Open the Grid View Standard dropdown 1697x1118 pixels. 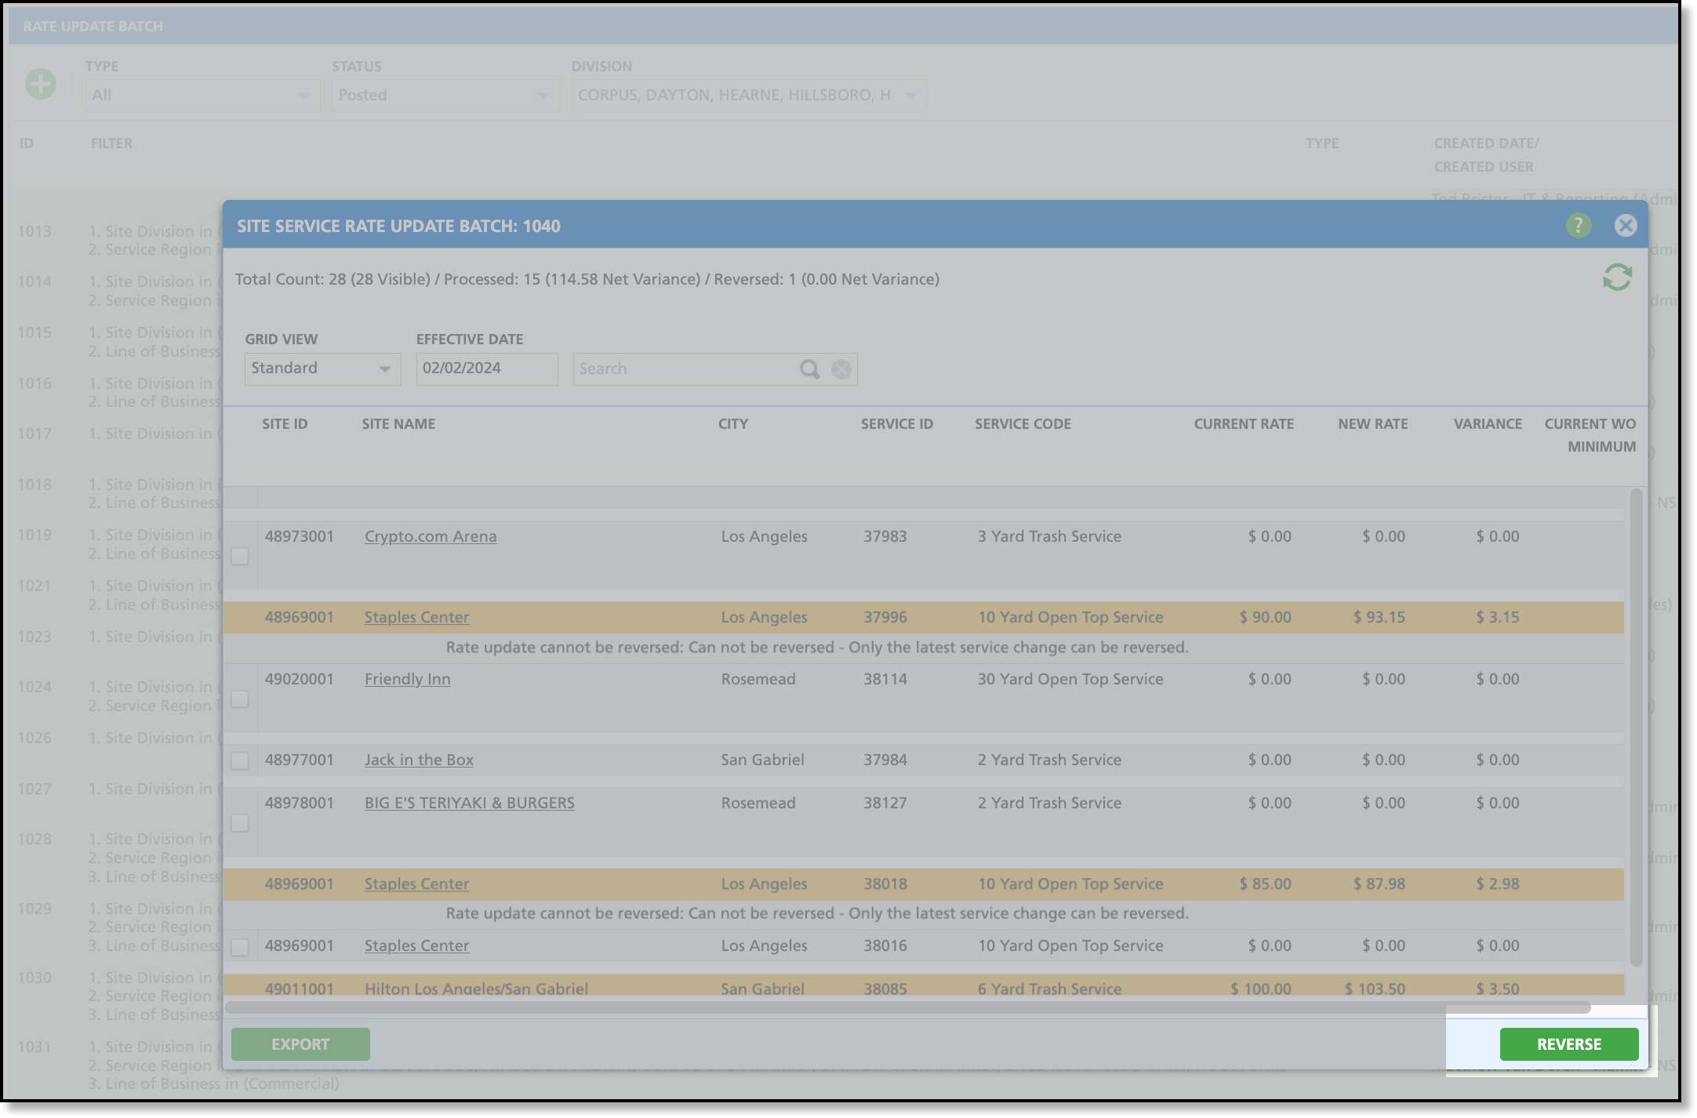pos(322,369)
